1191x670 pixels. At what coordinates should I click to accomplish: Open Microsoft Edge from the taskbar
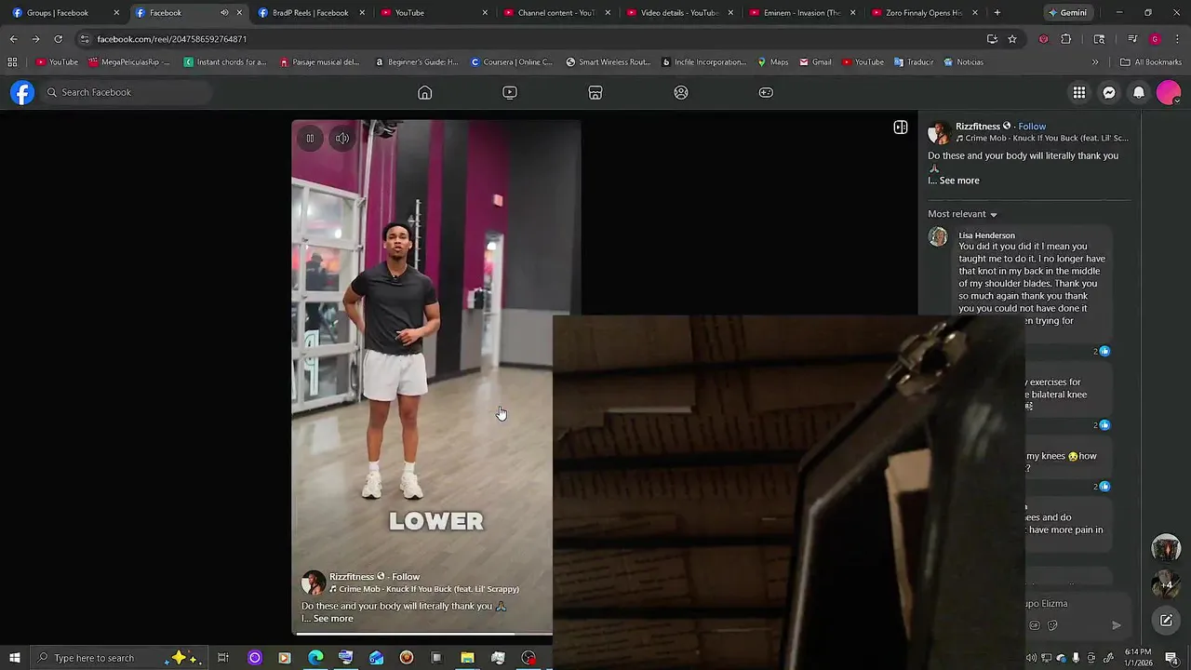(x=315, y=658)
